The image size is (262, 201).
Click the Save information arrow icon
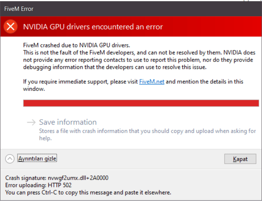31,122
